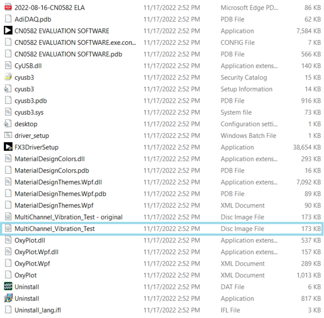324x318 pixels.
Task: Click the Uninstall application installer icon
Action: (8, 299)
